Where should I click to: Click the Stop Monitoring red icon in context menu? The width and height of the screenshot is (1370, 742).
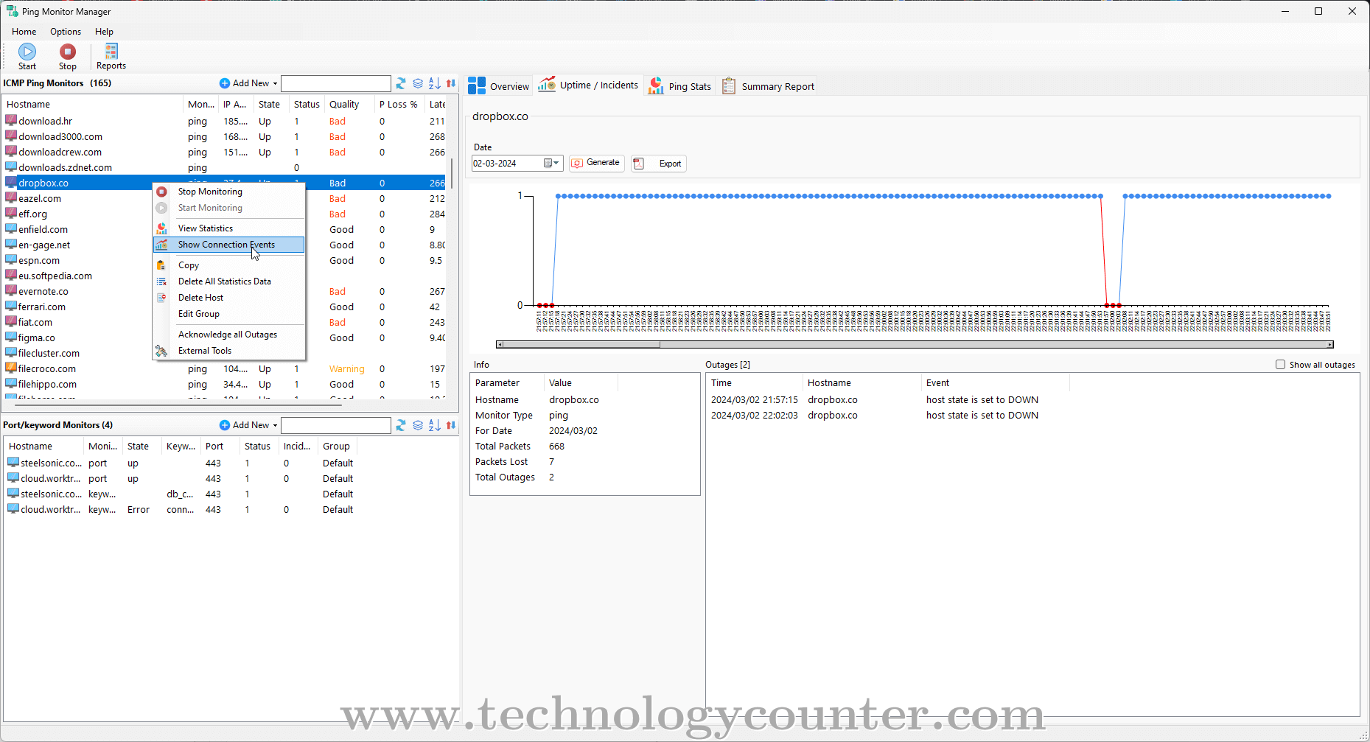click(x=161, y=192)
